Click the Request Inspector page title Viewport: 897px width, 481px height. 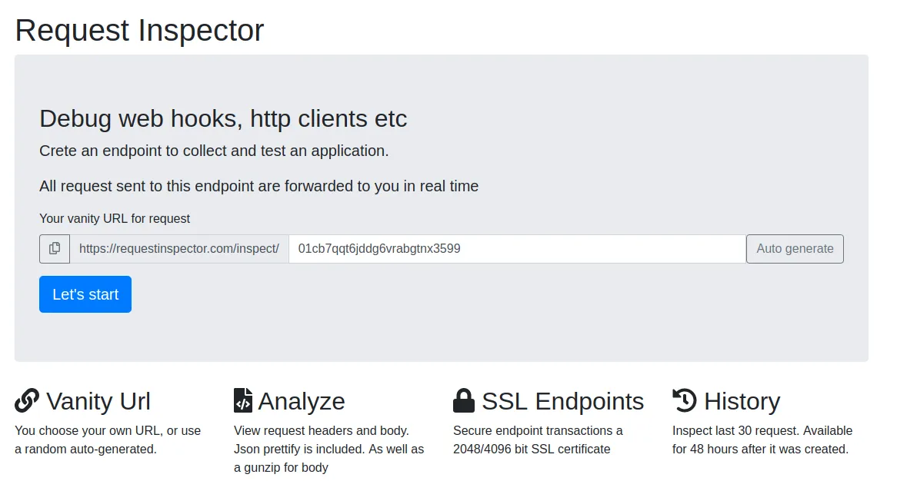click(x=139, y=30)
